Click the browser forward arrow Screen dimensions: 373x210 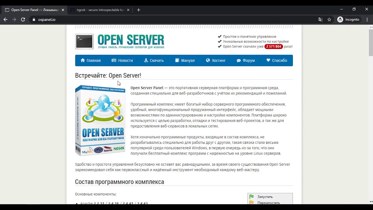tap(14, 20)
